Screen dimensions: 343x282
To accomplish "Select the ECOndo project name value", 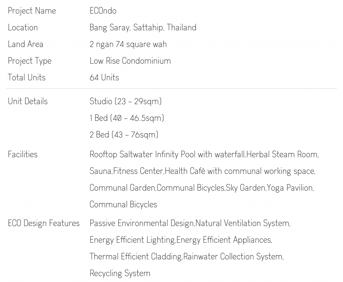I will tap(103, 11).
